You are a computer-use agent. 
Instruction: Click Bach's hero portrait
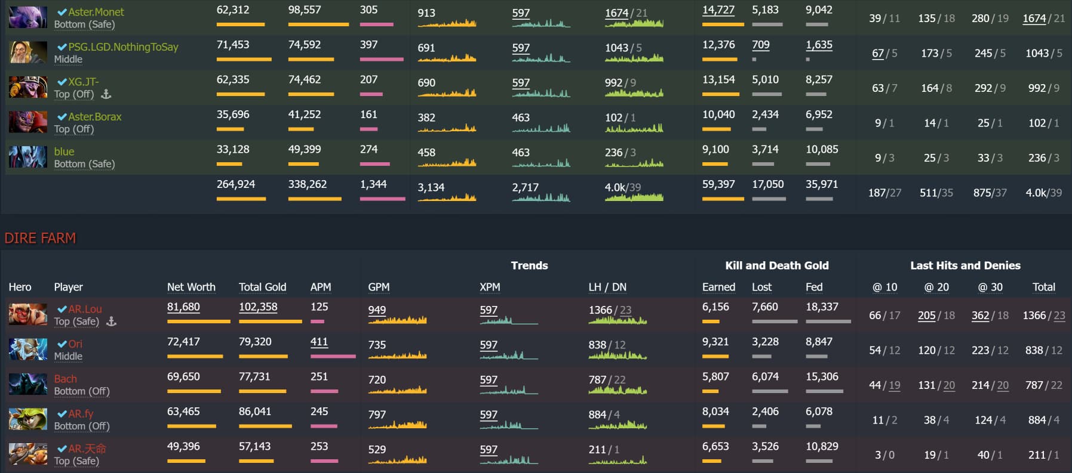click(x=27, y=384)
